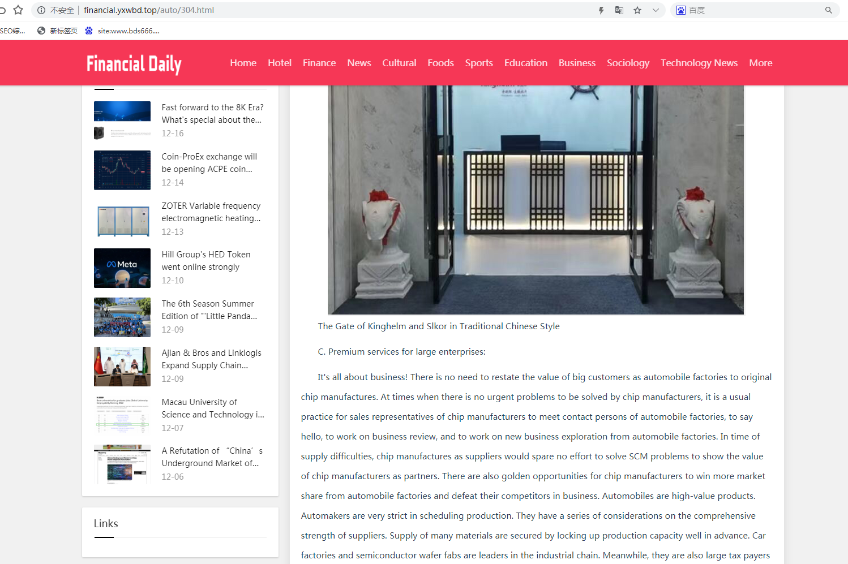Open the 'Fast forward to the 8K Era' article
This screenshot has height=564, width=848.
[212, 114]
